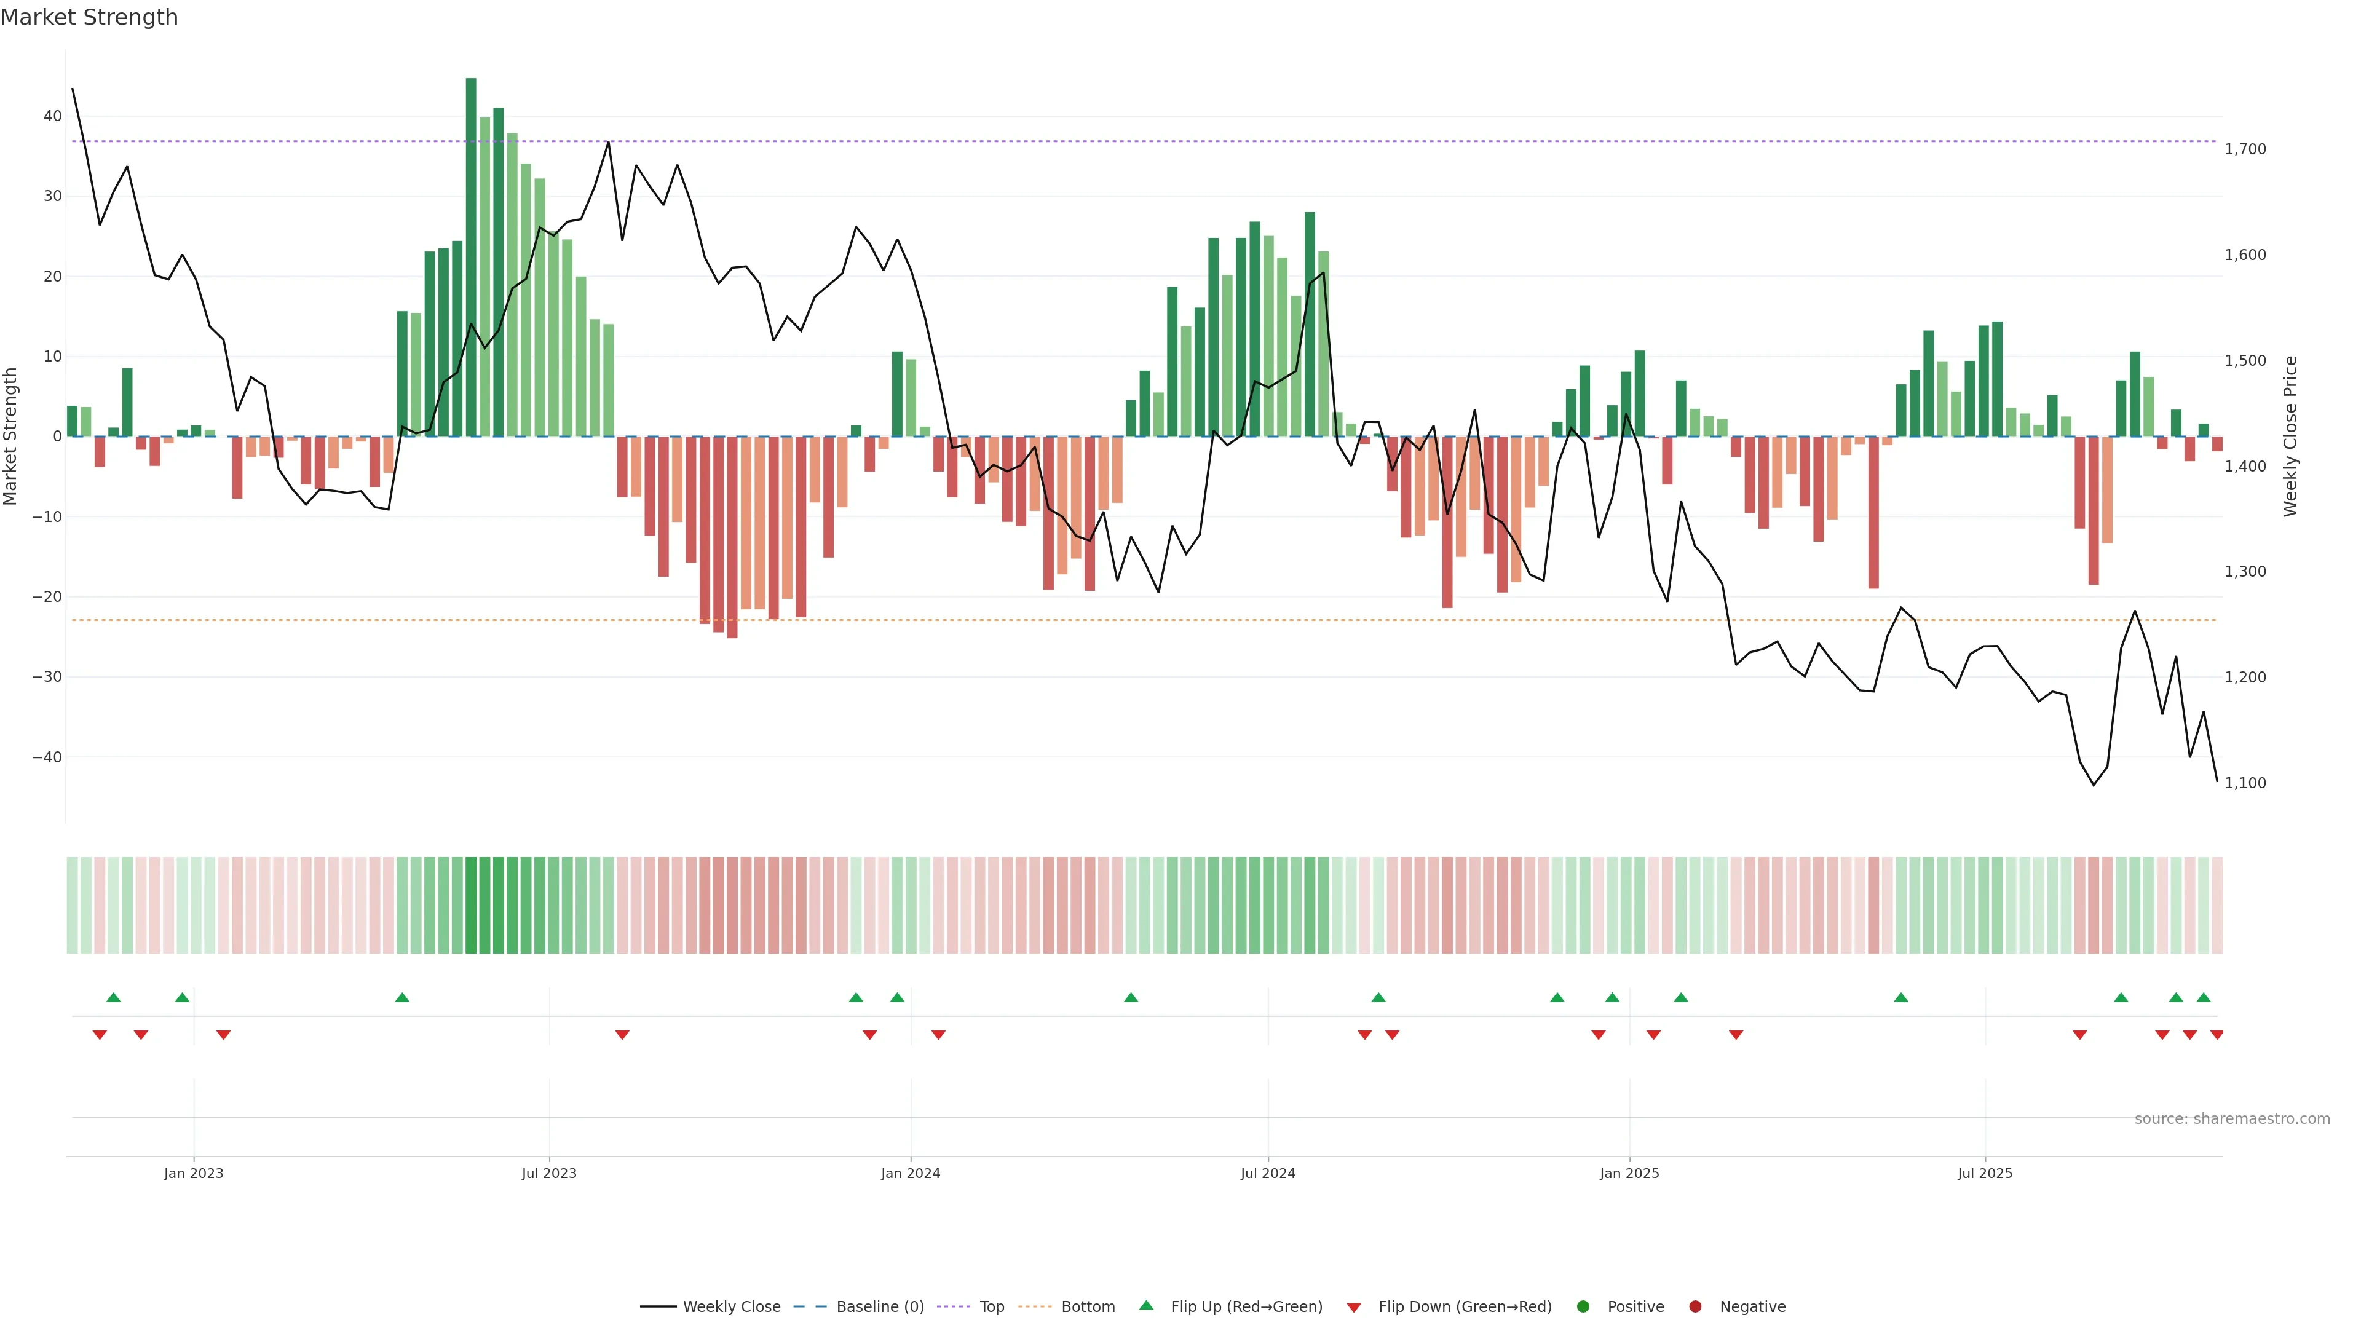The image size is (2361, 1328).
Task: Click Flip Up green triangle legend icon
Action: click(1145, 1305)
